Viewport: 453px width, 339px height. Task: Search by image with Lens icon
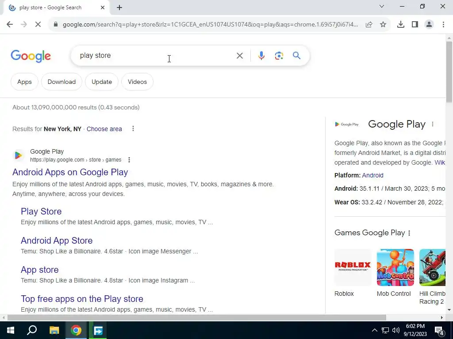pyautogui.click(x=279, y=56)
